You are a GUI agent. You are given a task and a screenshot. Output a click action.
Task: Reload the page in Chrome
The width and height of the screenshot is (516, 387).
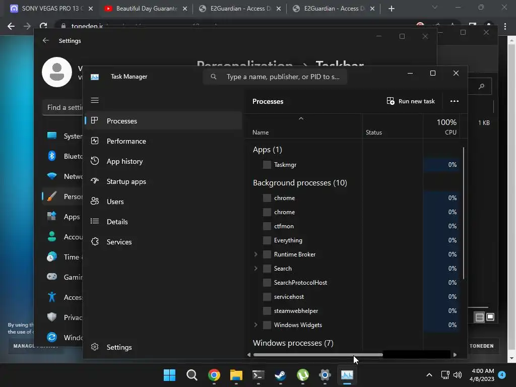coord(43,26)
